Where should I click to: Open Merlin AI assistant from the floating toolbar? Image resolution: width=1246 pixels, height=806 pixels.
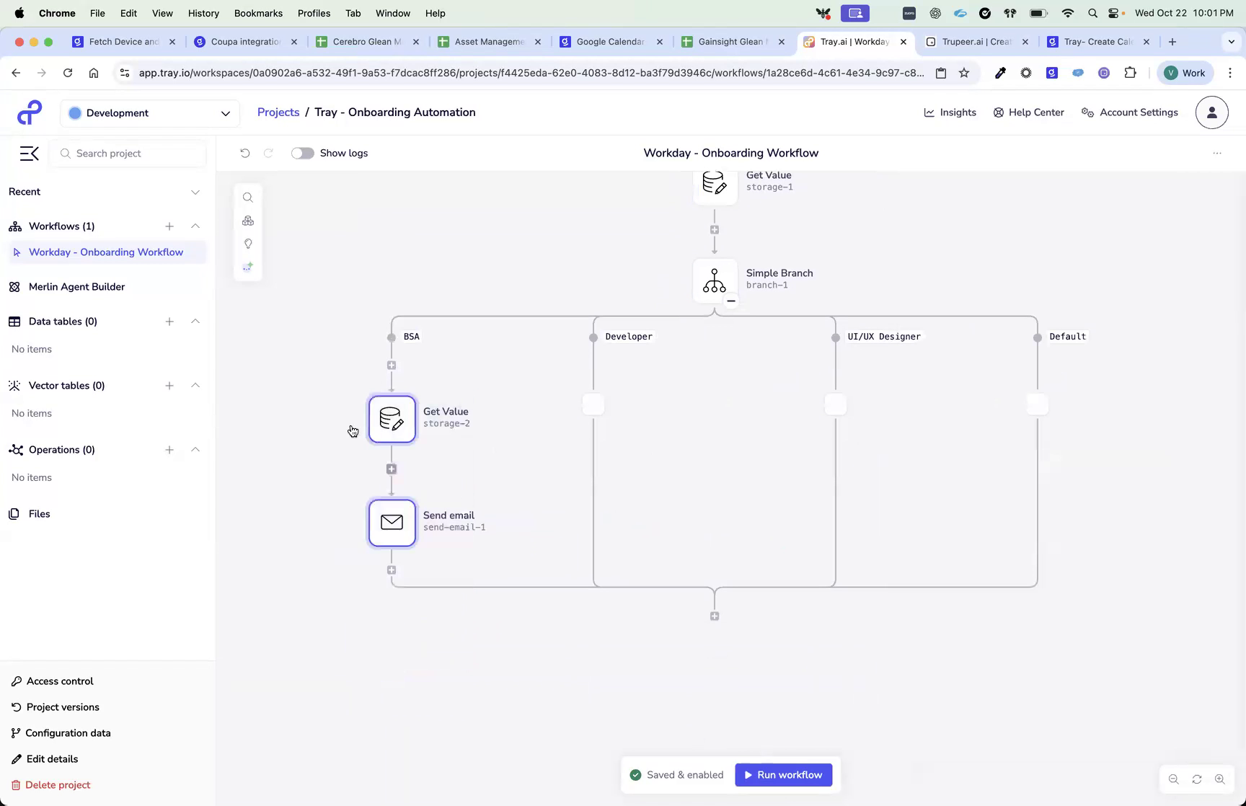pyautogui.click(x=248, y=267)
